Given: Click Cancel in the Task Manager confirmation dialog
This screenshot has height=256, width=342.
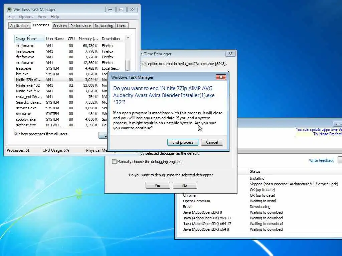Looking at the screenshot, I should [x=212, y=142].
